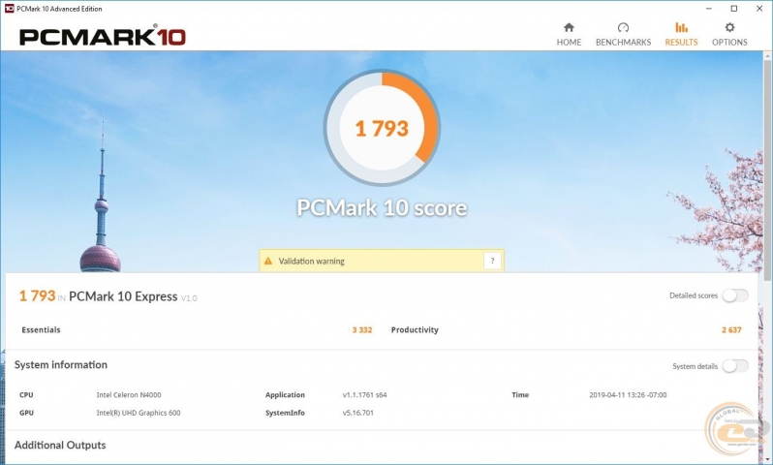Viewport: 773px width, 465px height.
Task: Go to the Home tab icon
Action: coord(569,27)
